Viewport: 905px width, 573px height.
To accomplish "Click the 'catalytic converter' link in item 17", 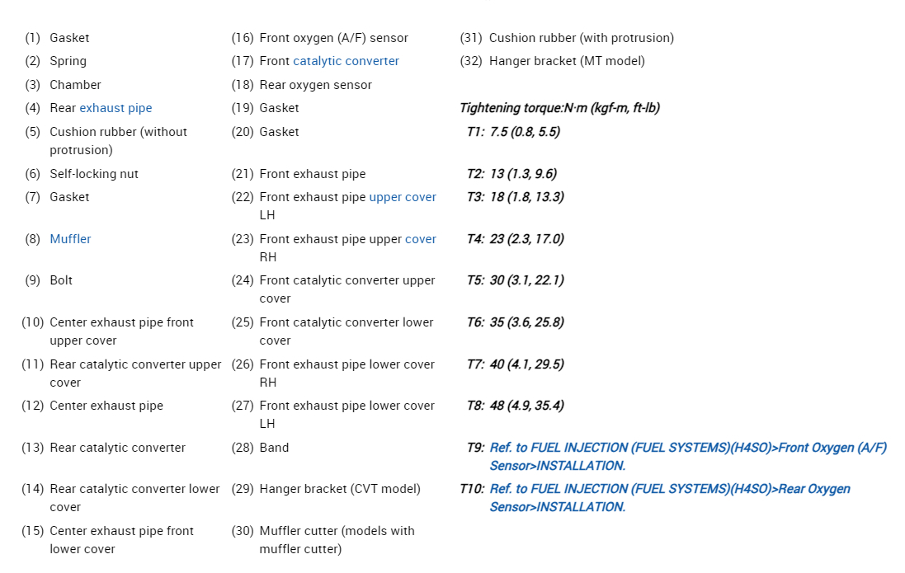I will coord(346,61).
